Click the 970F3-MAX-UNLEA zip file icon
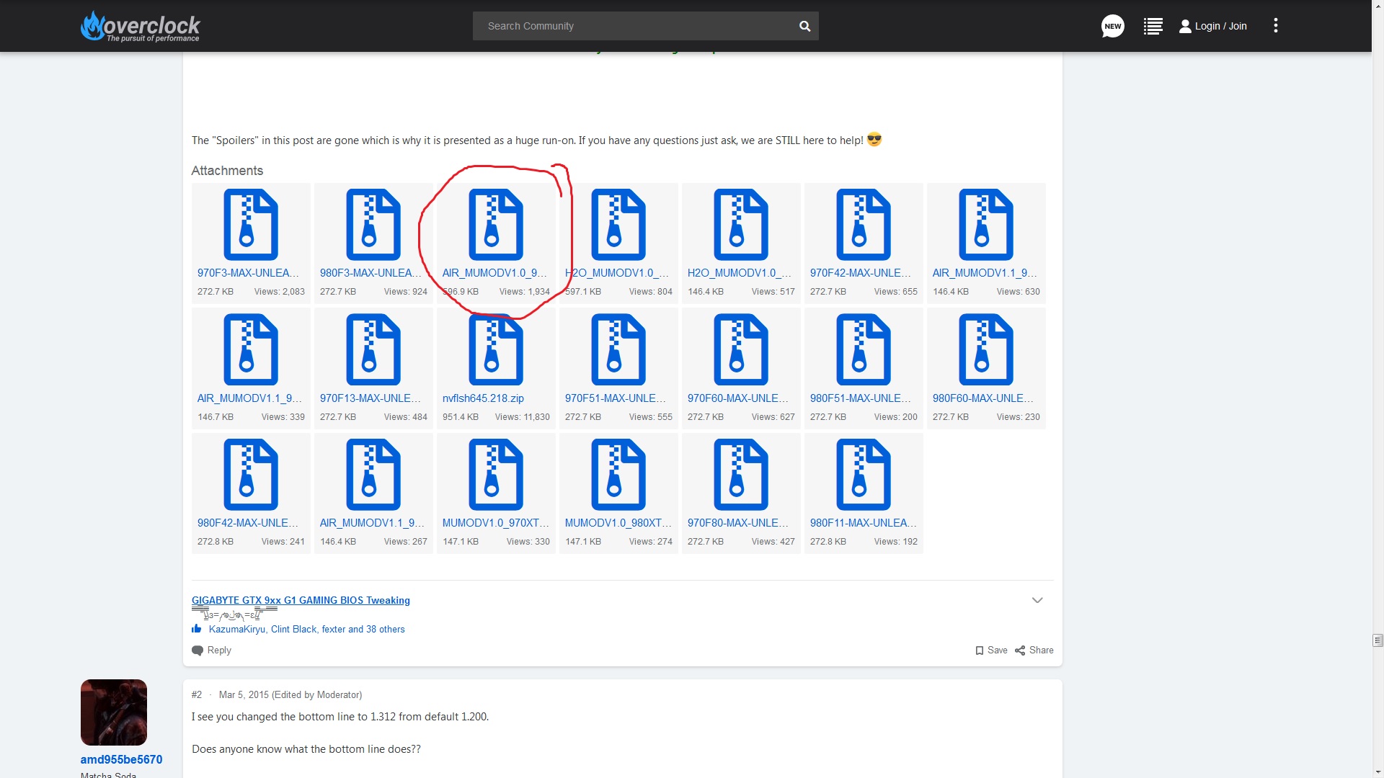Screen dimensions: 1384x778 click(250, 224)
